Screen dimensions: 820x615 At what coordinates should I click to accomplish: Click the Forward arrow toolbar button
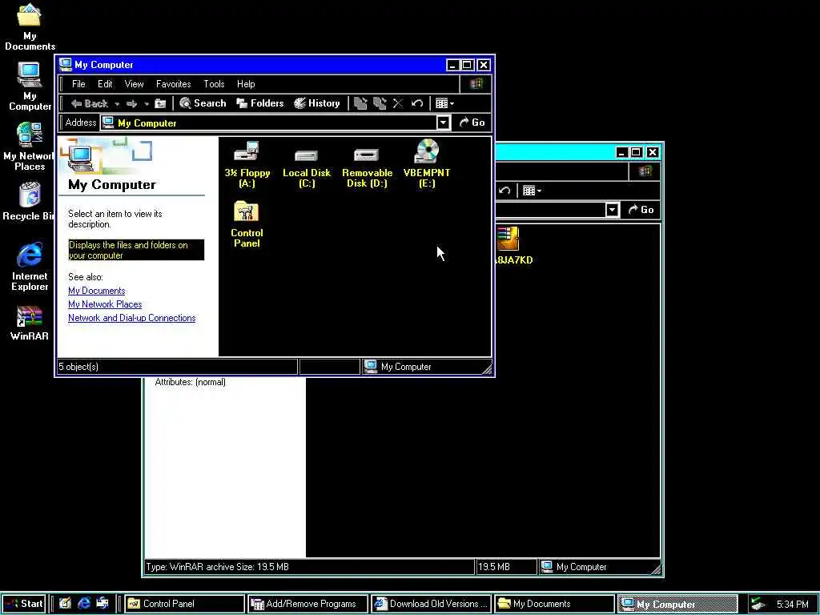(132, 103)
